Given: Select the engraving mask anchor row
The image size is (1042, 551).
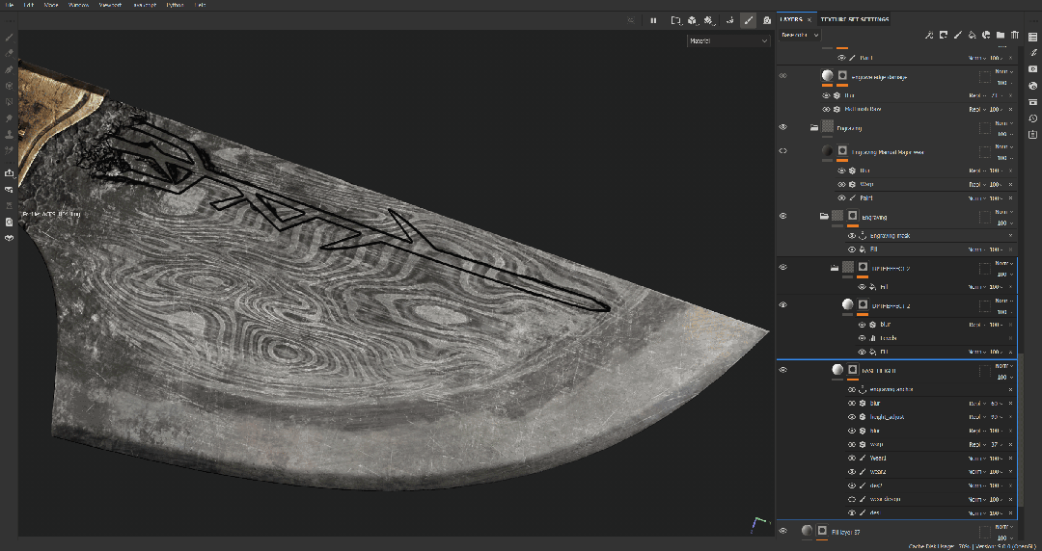Looking at the screenshot, I should 930,236.
